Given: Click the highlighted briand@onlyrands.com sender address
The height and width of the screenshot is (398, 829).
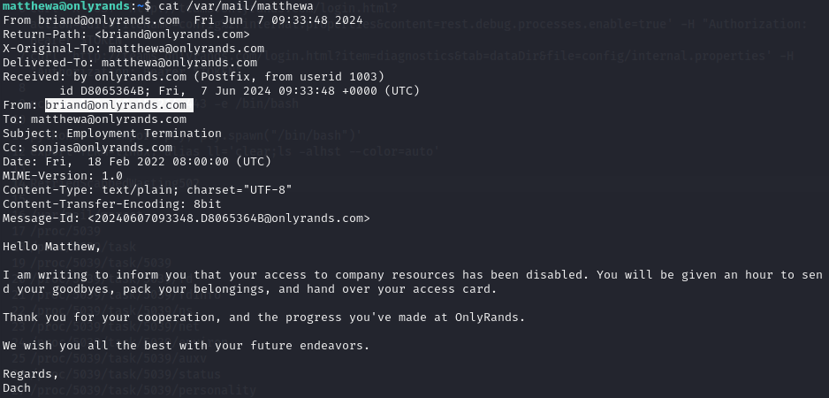Looking at the screenshot, I should [116, 104].
